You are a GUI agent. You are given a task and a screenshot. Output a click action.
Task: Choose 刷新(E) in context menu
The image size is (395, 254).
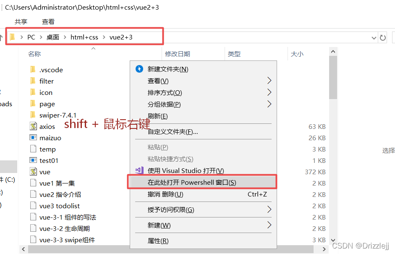point(203,116)
